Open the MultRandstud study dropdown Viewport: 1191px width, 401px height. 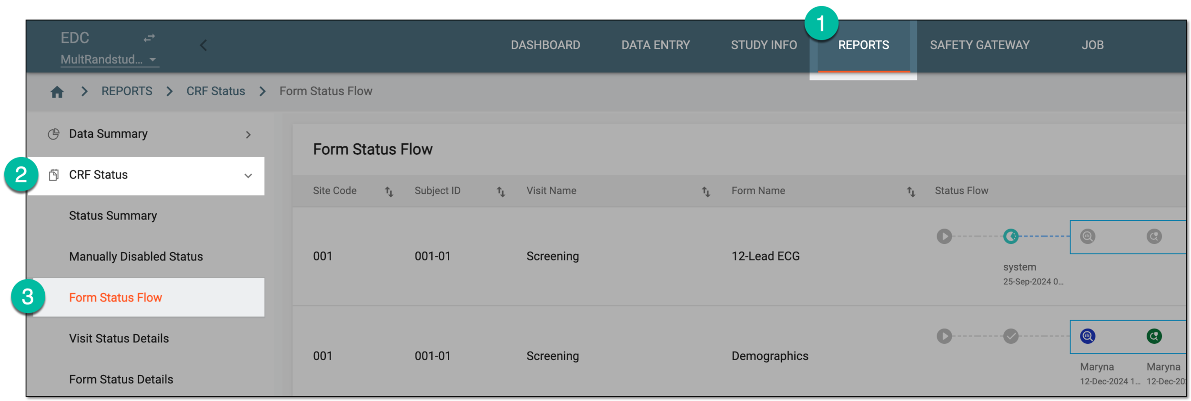[x=109, y=60]
